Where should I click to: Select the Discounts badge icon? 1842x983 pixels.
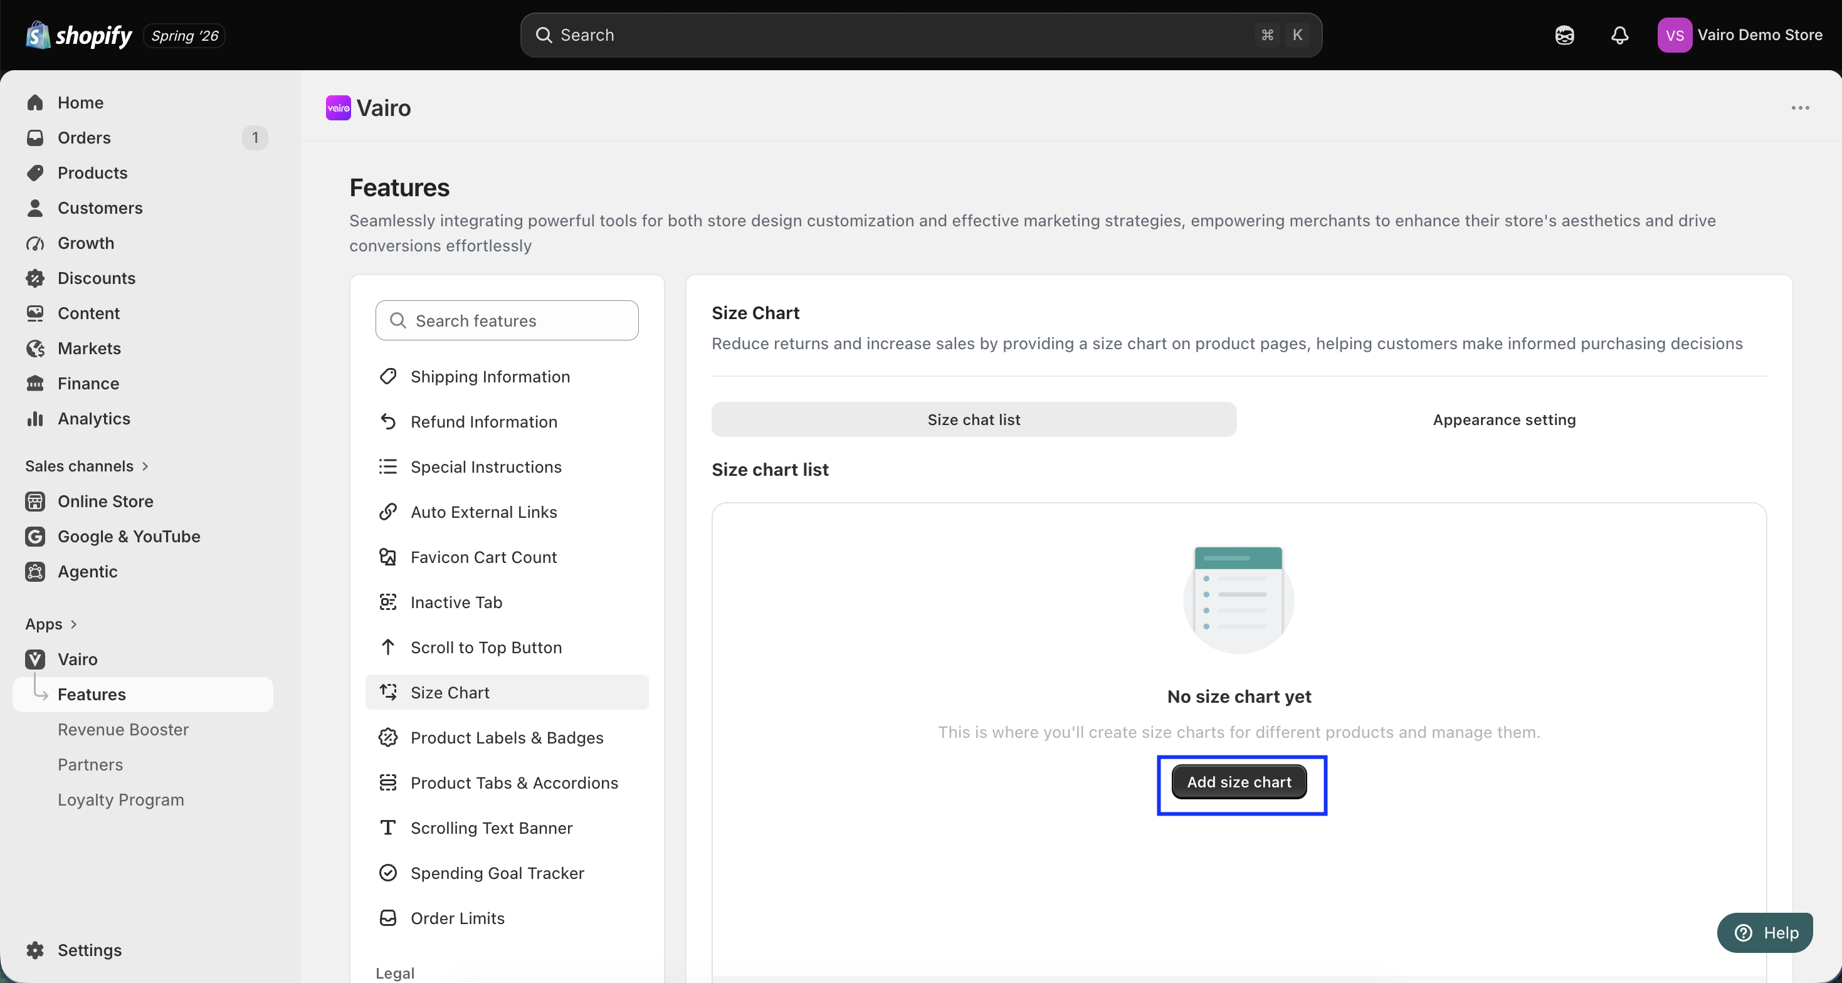(x=35, y=278)
